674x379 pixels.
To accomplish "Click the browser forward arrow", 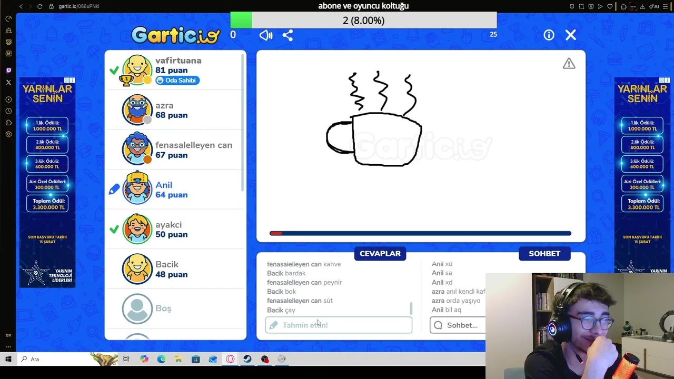I will (29, 6).
